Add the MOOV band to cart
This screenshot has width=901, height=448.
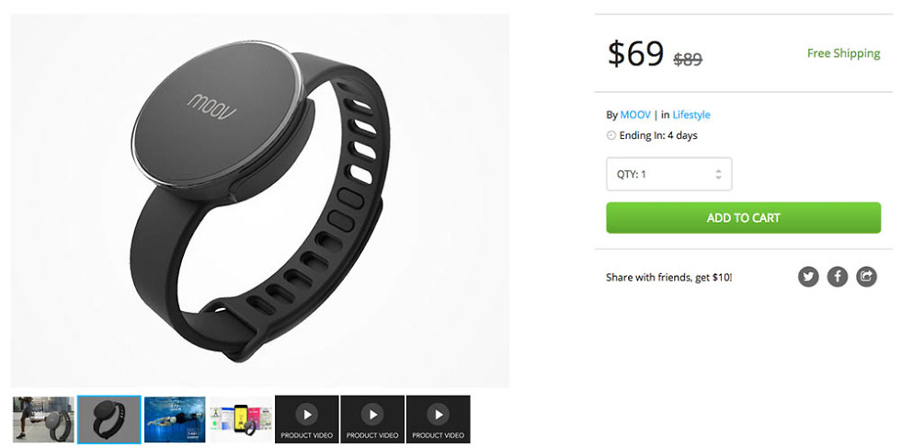(743, 218)
